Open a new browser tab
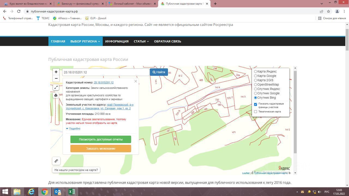 215,4
